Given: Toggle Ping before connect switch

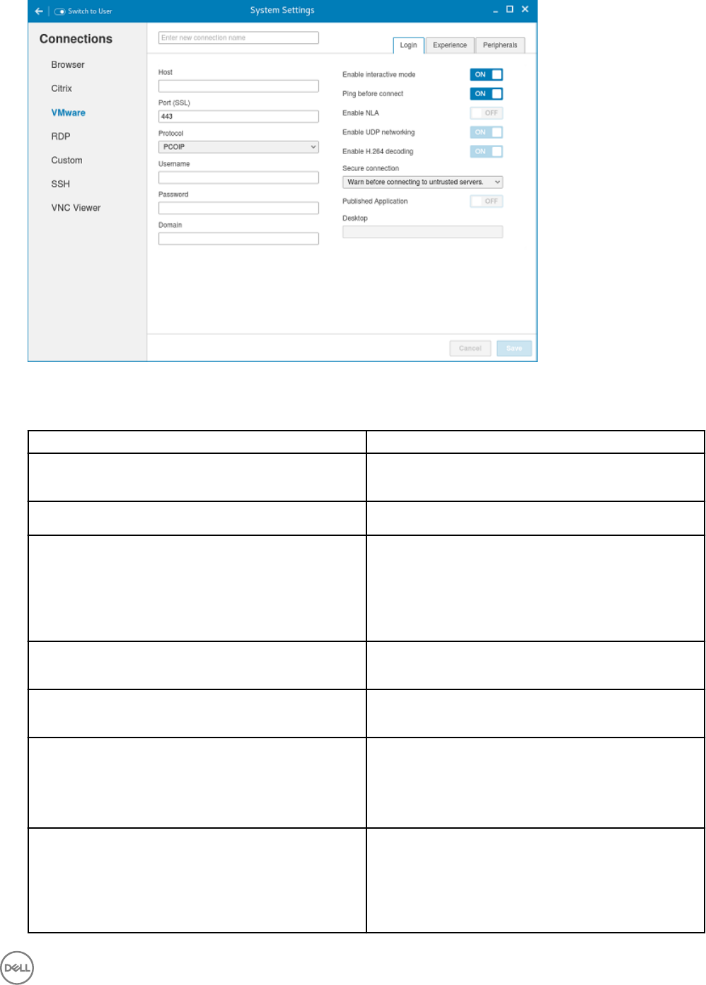Looking at the screenshot, I should [487, 93].
